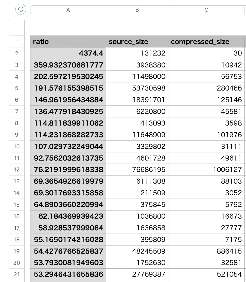Select cell containing 62.184369939423
246x282 pixels.
(68, 216)
